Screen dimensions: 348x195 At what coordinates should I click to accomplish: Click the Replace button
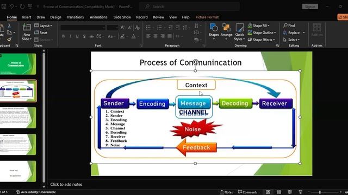pyautogui.click(x=291, y=32)
